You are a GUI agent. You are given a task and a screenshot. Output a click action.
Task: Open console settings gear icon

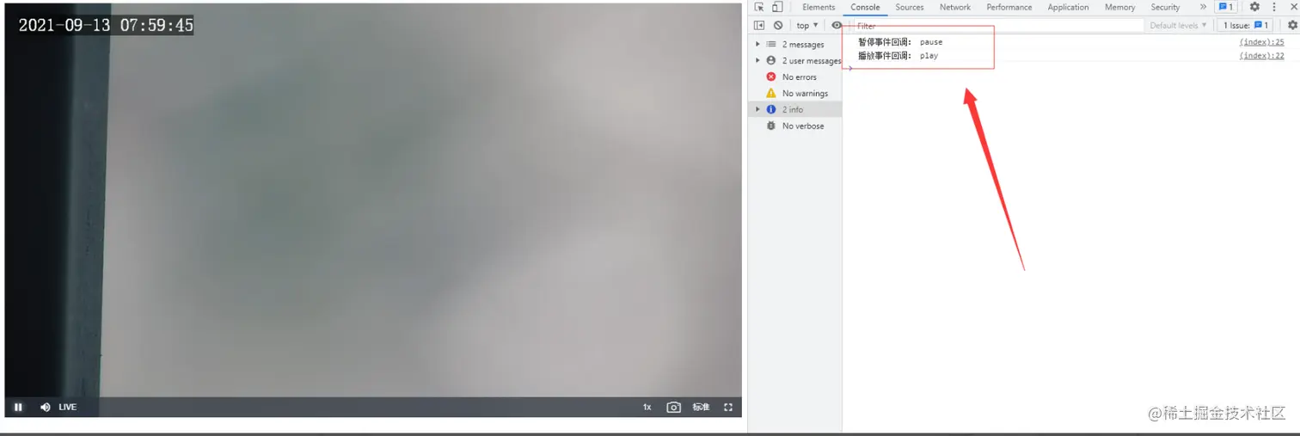point(1292,25)
